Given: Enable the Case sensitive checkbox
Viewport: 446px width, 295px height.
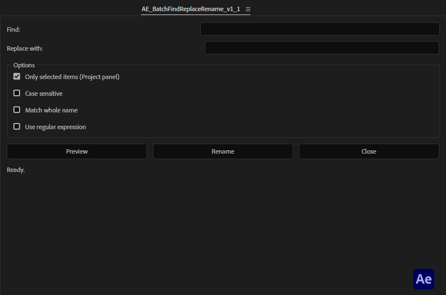Looking at the screenshot, I should pos(17,94).
